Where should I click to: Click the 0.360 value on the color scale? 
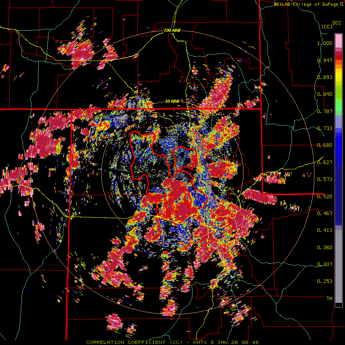(x=325, y=248)
